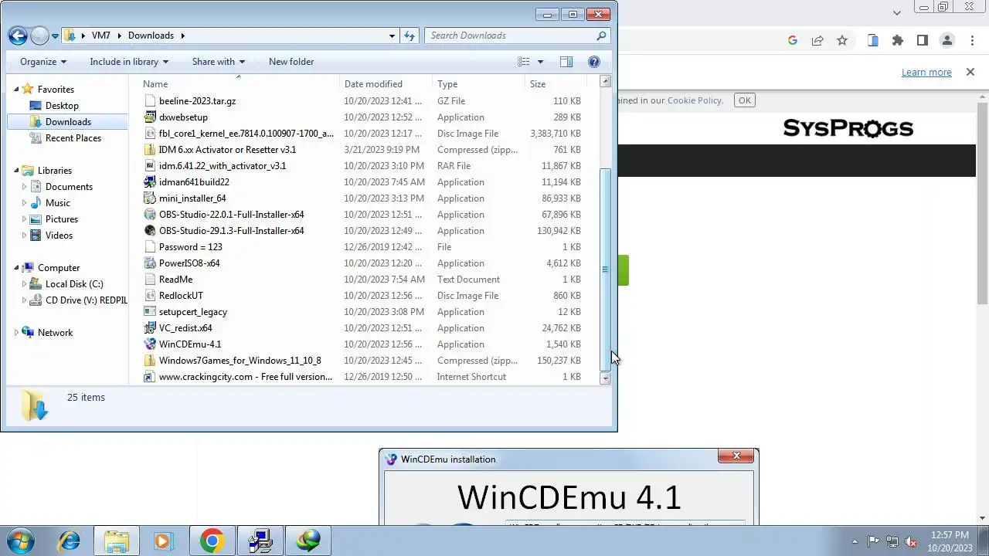Open Windows Explorer taskbar icon
This screenshot has height=556, width=989.
coord(117,541)
